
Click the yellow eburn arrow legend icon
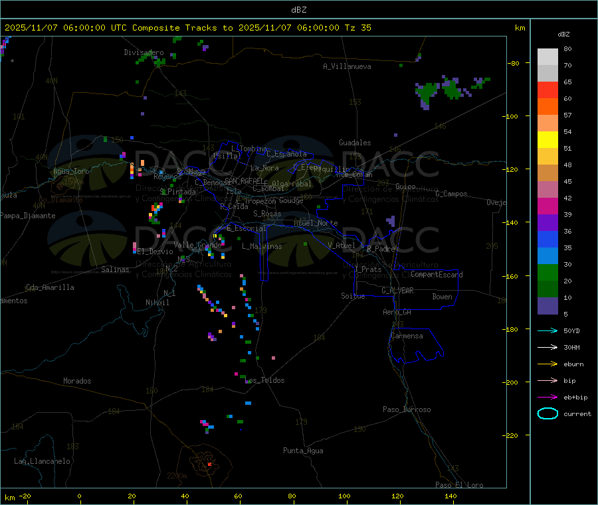[x=548, y=364]
